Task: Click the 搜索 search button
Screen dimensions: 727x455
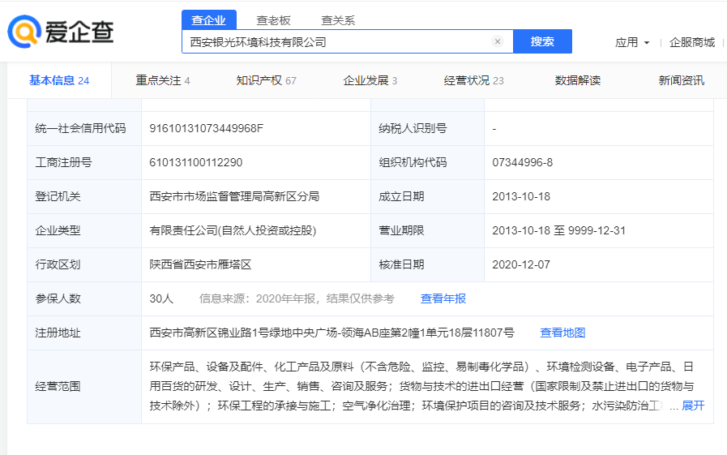Action: tap(542, 41)
